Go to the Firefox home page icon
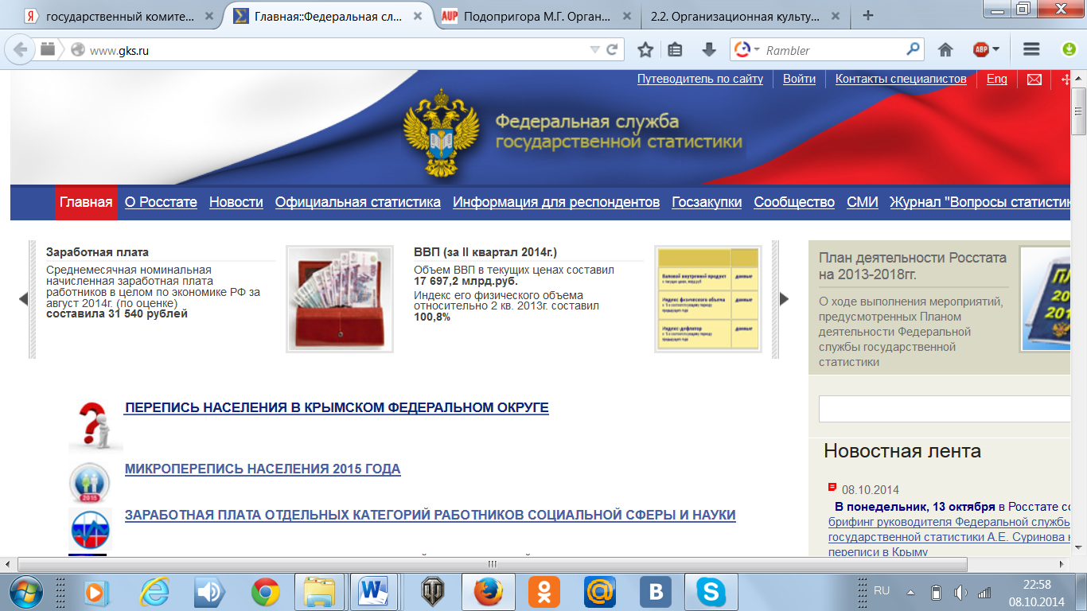The width and height of the screenshot is (1087, 611). click(x=945, y=49)
